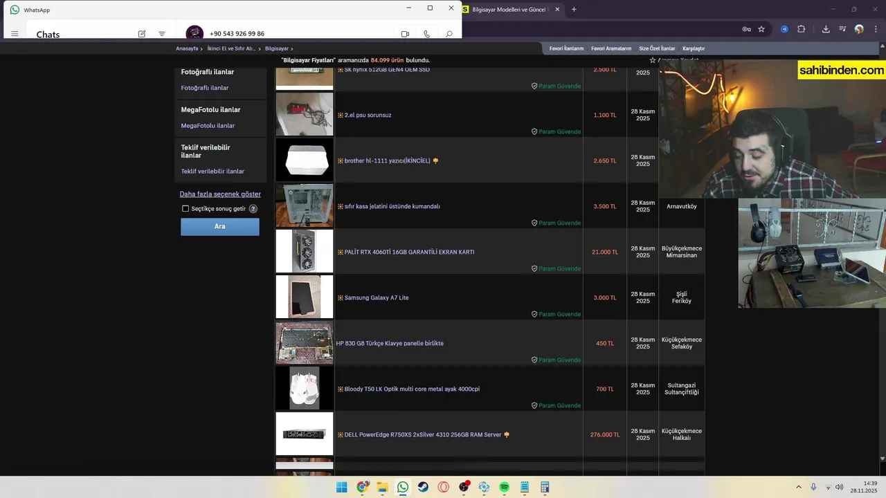
Task: Click thumbnail of the PALİT RTX 4060Tİ listing
Action: (305, 251)
